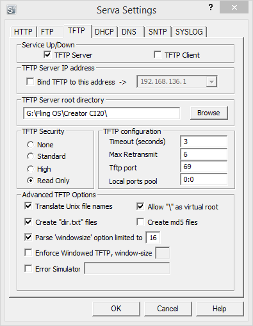
Task: Click the Local ports pool field
Action: click(204, 179)
